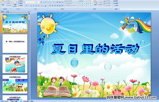Select the swimming-pool slide thumbnail
The height and width of the screenshot is (102, 159).
pyautogui.click(x=15, y=64)
